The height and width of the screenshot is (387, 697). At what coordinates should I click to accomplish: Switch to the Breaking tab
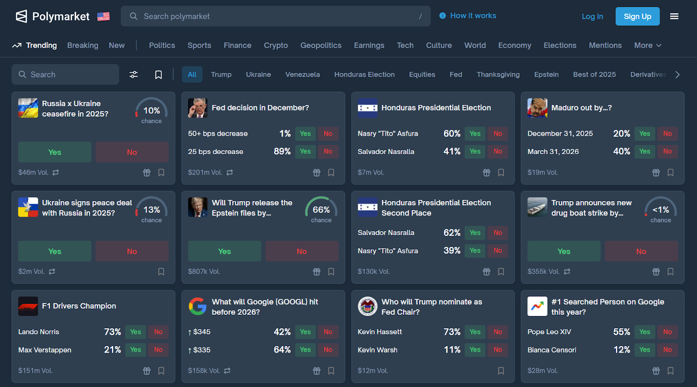[83, 45]
